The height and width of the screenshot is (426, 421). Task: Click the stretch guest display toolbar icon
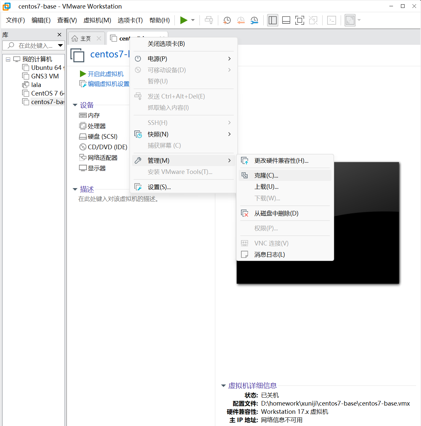[350, 20]
